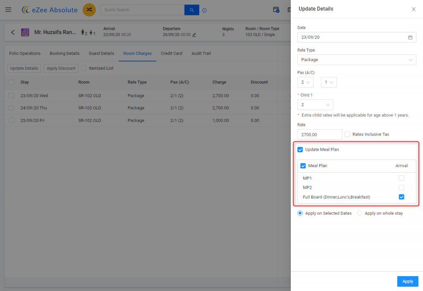The width and height of the screenshot is (423, 291).
Task: Click the eZee Absolute logo
Action: tap(50, 10)
